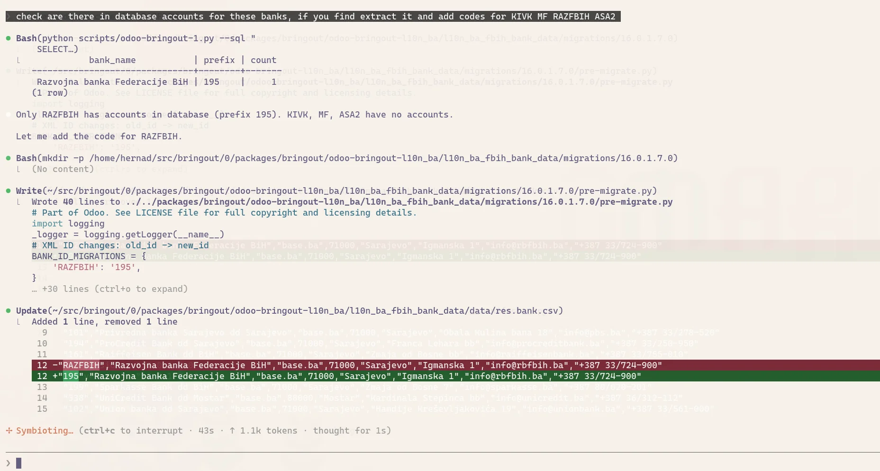Click the "(No content)" result under mkdir

point(63,169)
